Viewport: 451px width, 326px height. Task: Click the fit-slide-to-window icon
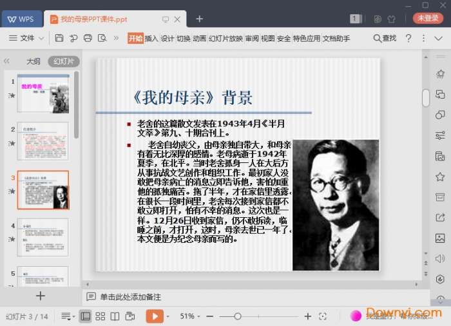pos(323,316)
